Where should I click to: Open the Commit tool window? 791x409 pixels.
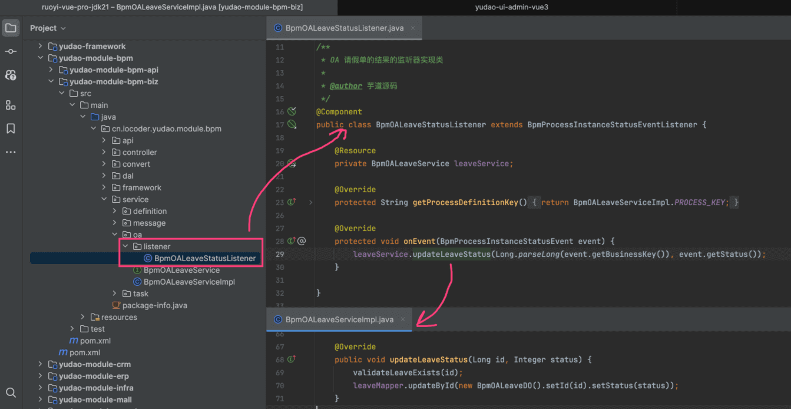[x=11, y=52]
